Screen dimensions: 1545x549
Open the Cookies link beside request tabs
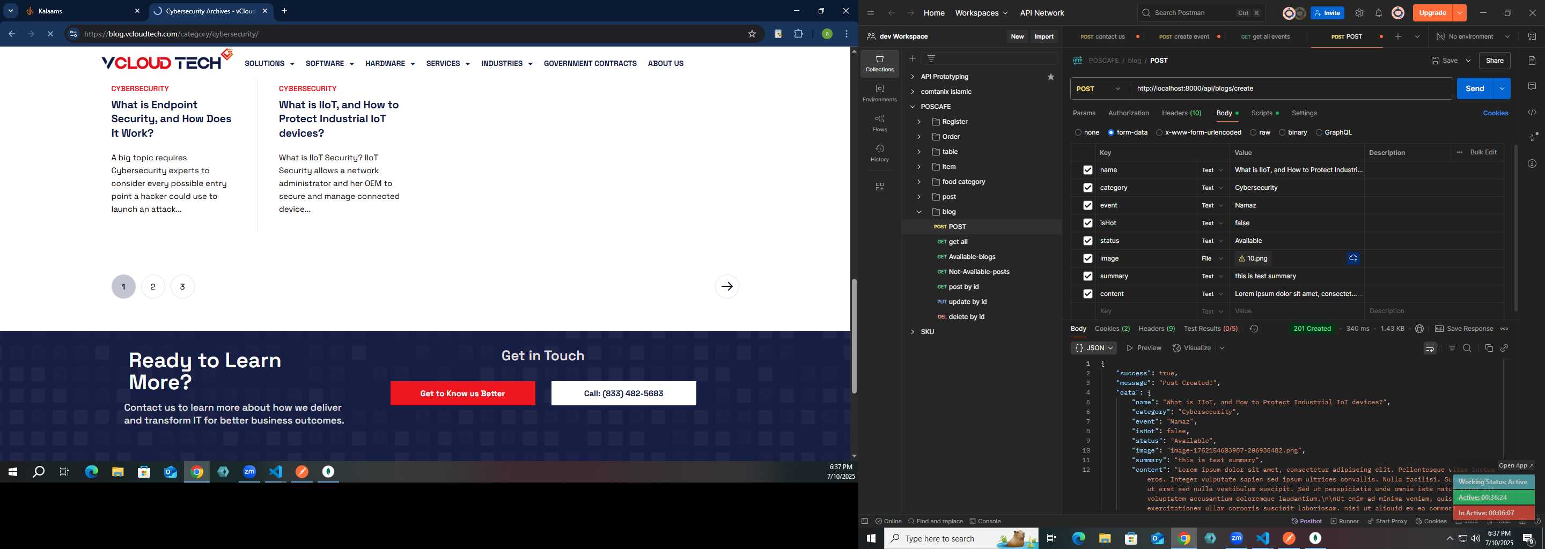[x=1495, y=113]
